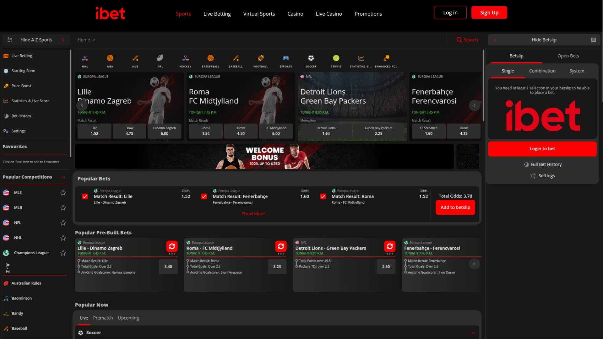Image resolution: width=603 pixels, height=339 pixels.
Task: Collapse the Soccer section under Popular Now
Action: 473,332
